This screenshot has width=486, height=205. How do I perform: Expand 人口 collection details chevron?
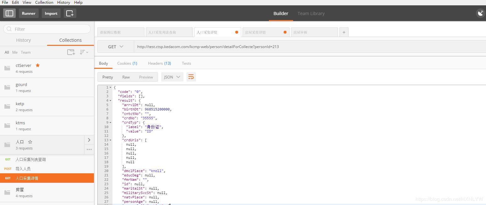[x=89, y=140]
